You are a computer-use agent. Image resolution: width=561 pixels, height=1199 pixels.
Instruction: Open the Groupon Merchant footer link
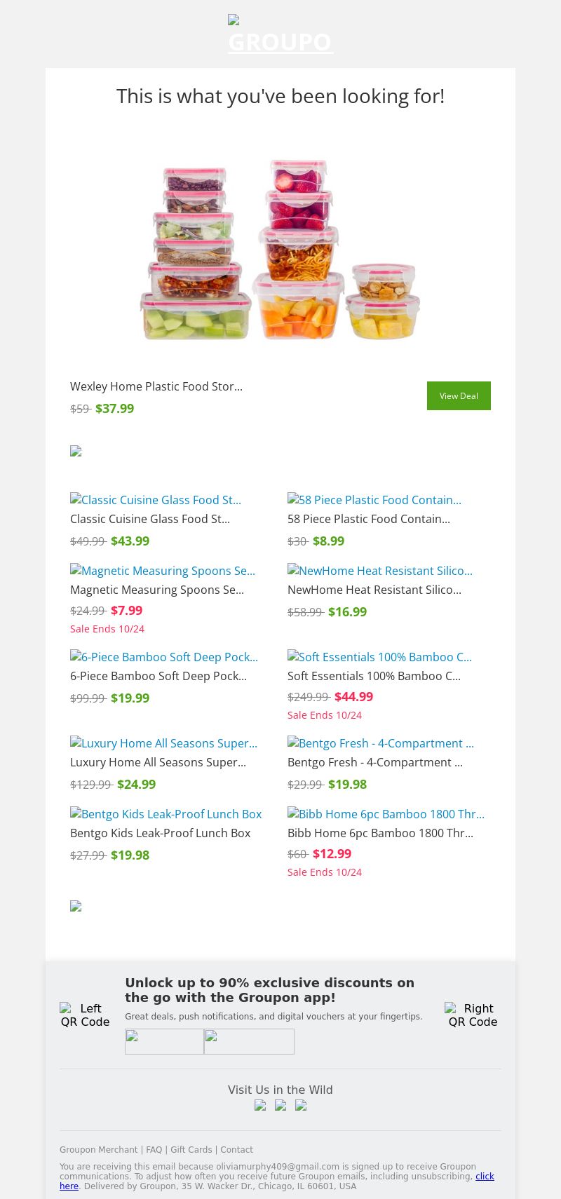(x=98, y=1150)
